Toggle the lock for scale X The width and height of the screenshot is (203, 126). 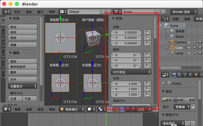tap(147, 84)
